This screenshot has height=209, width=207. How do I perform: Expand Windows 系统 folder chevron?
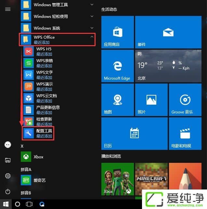92,28
